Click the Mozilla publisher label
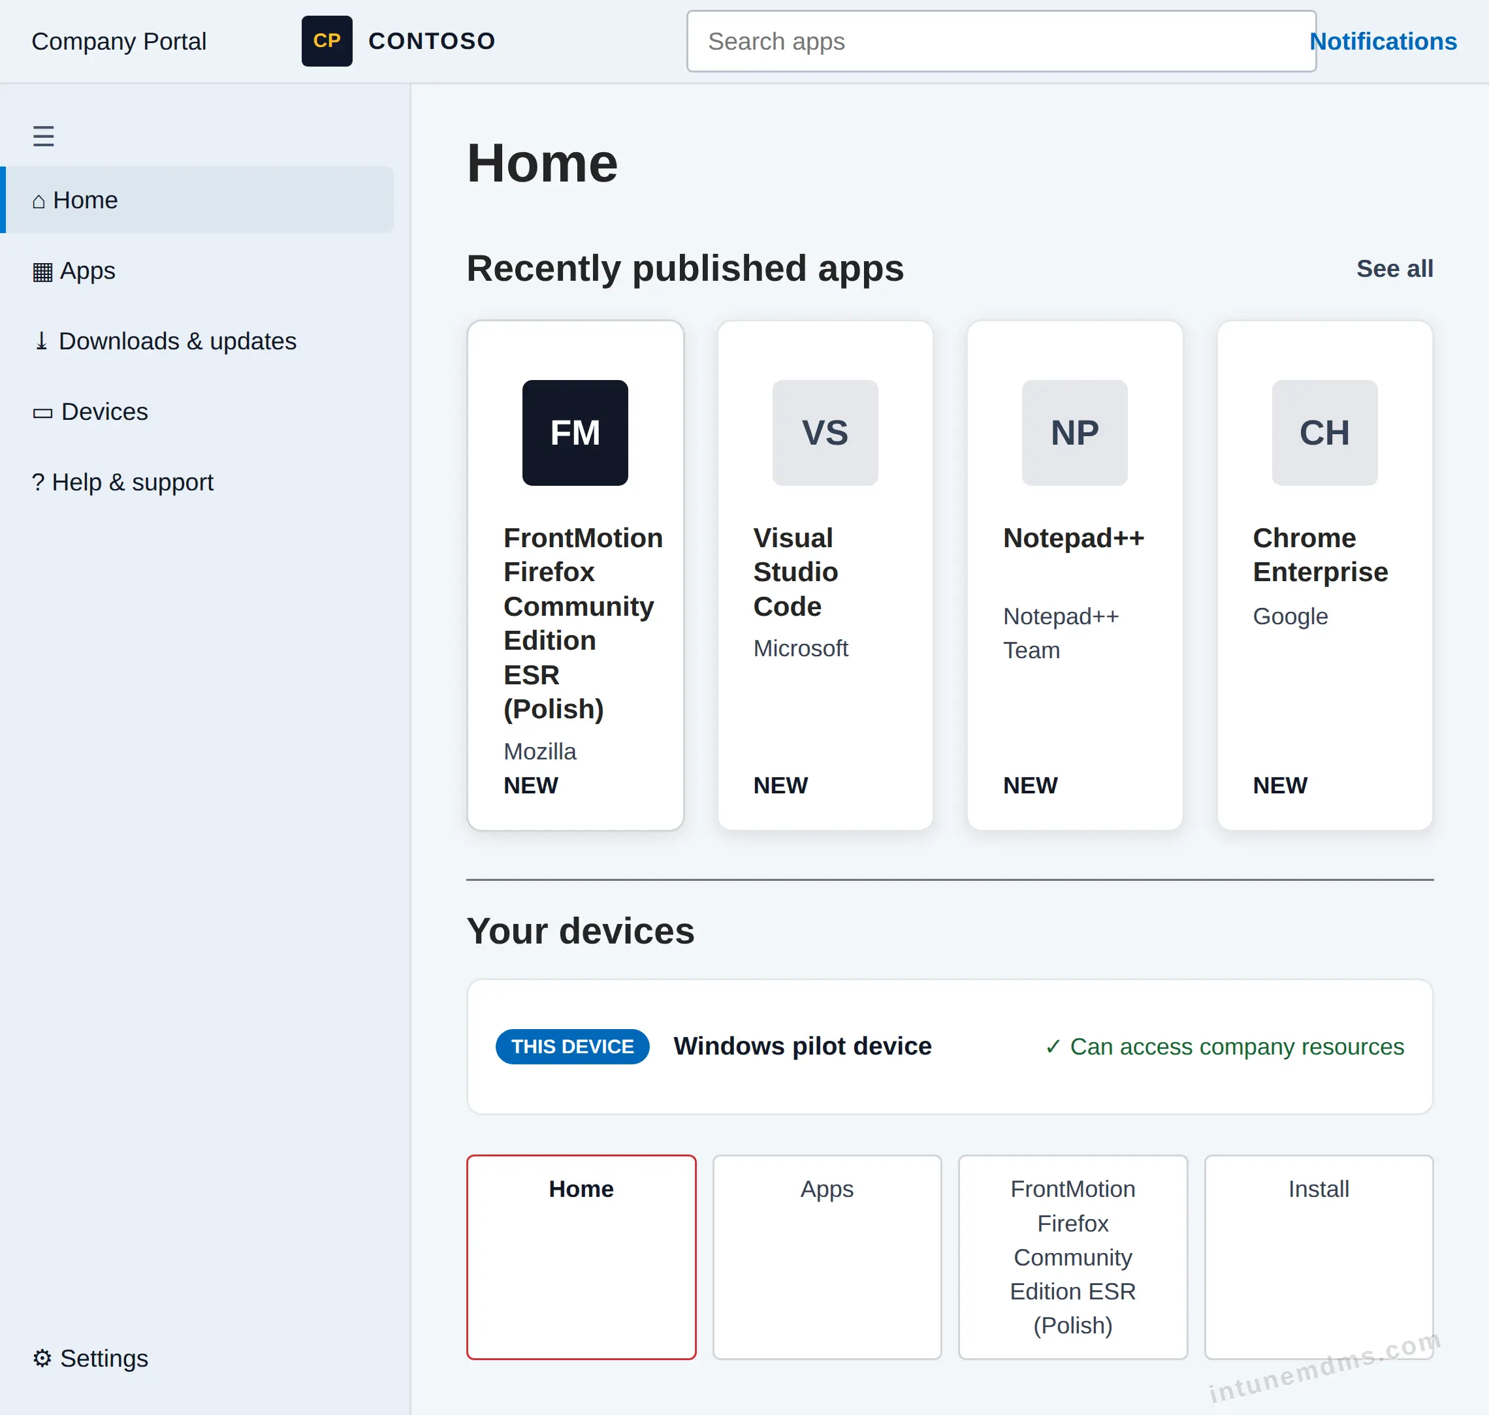 point(539,751)
